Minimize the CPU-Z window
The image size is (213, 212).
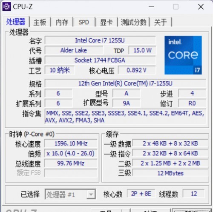(151, 7)
